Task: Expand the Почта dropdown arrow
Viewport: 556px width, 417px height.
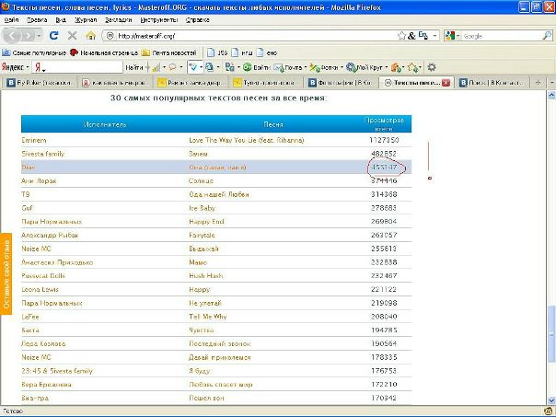Action: [306, 67]
